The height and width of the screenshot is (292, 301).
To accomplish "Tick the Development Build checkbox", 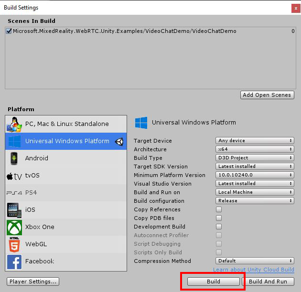I will (x=219, y=227).
